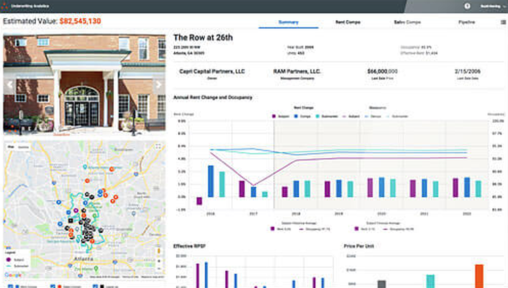
Task: Select the Map view button on map
Action: click(x=11, y=147)
